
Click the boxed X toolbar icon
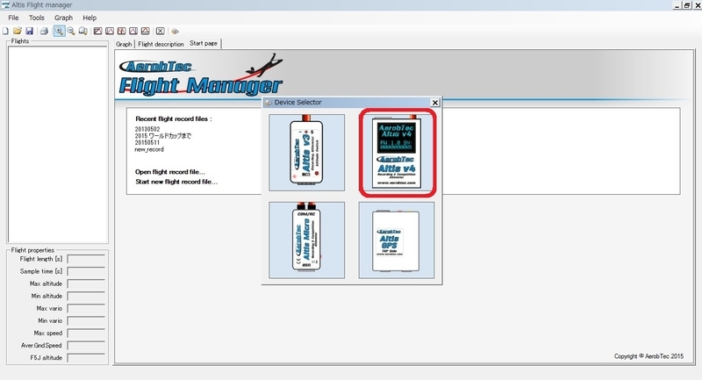pyautogui.click(x=160, y=31)
